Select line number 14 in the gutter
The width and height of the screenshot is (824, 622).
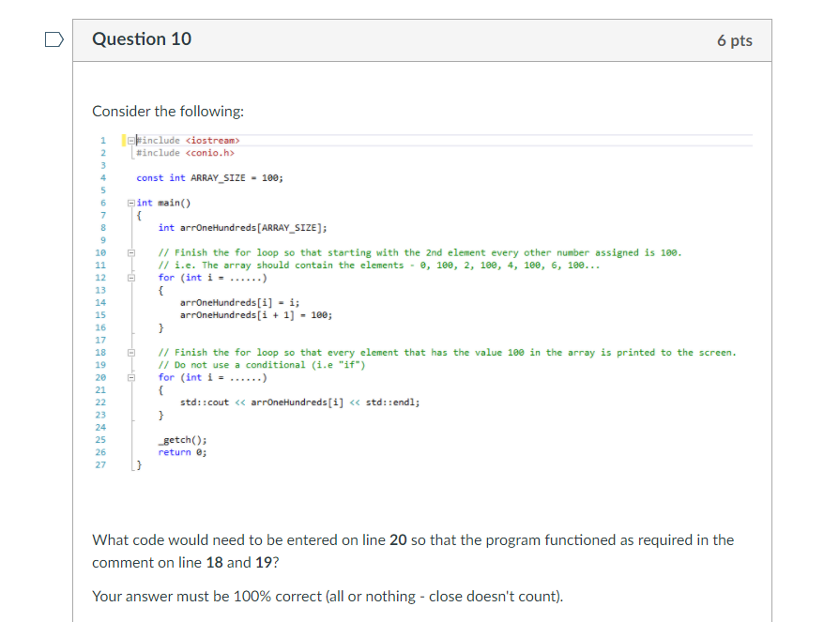point(100,302)
